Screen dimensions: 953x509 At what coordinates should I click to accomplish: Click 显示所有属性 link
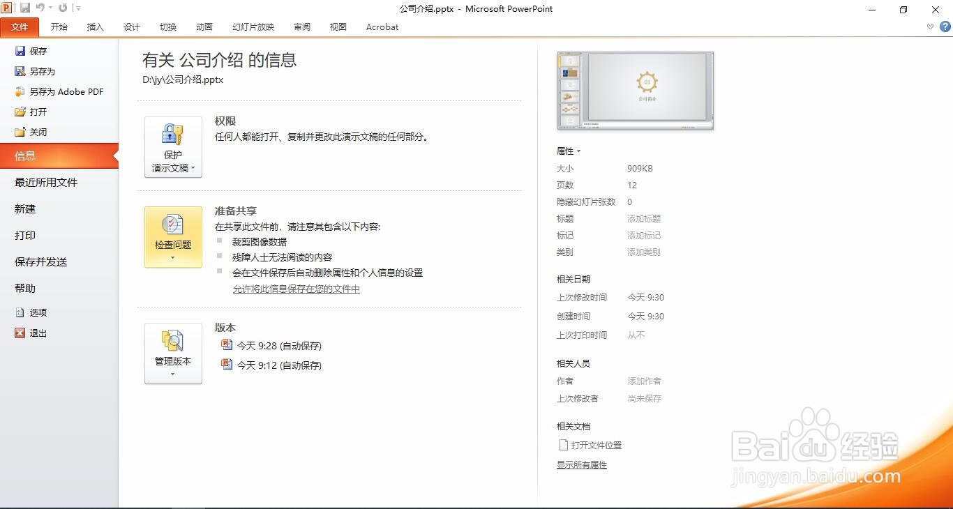point(582,465)
